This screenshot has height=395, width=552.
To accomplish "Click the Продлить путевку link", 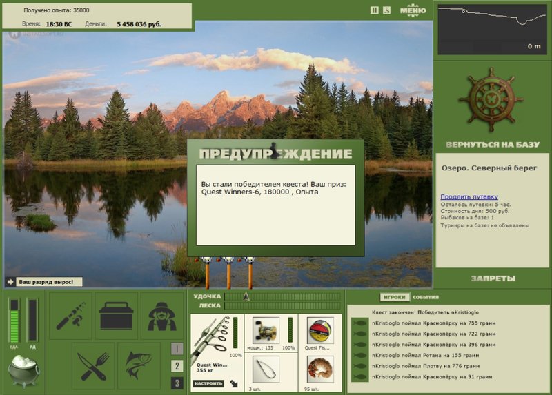I will coord(469,196).
